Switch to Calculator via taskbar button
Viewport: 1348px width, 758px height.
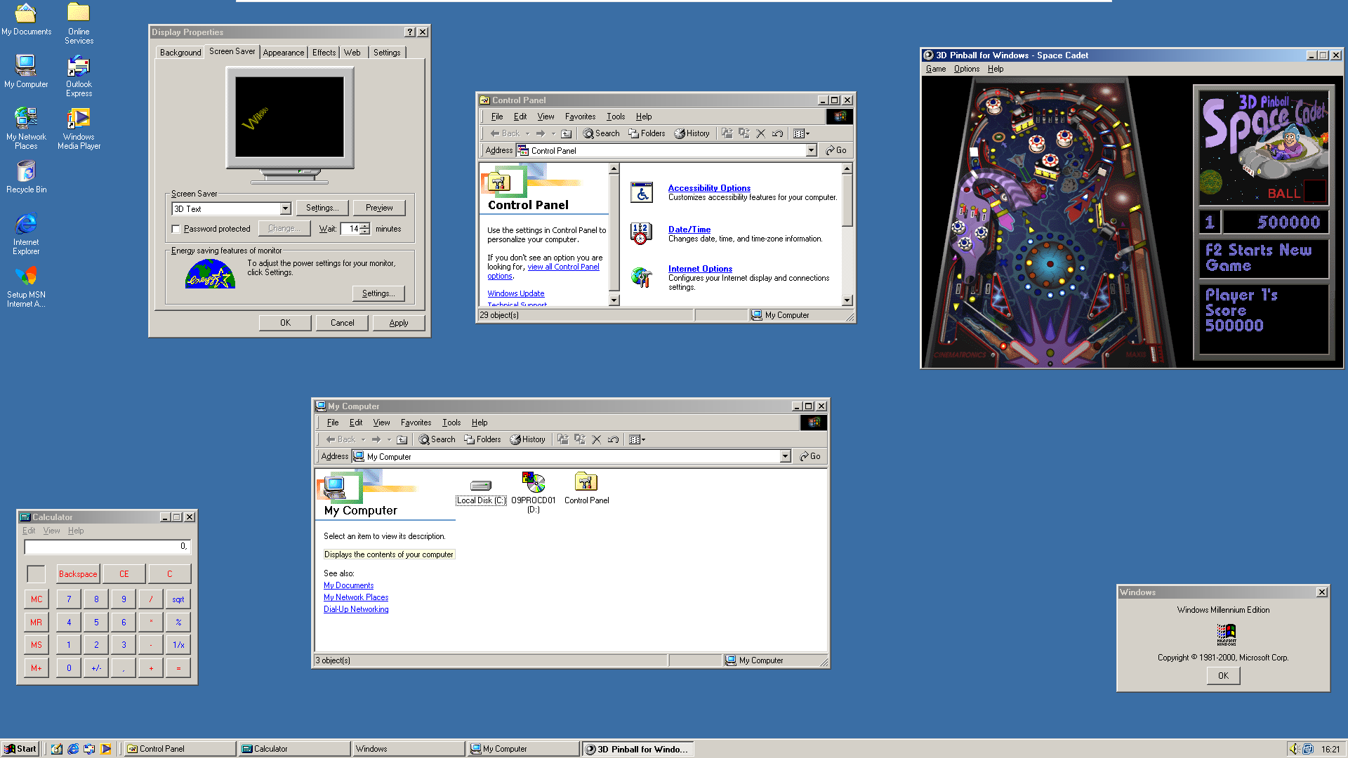click(x=295, y=749)
